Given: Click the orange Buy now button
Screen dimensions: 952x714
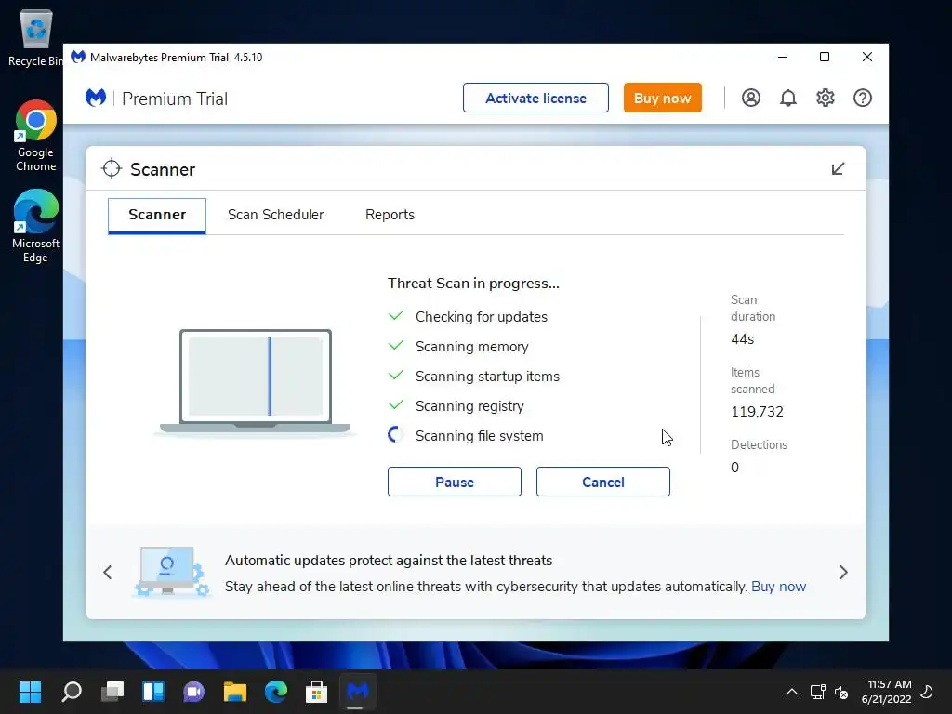Looking at the screenshot, I should coord(662,98).
